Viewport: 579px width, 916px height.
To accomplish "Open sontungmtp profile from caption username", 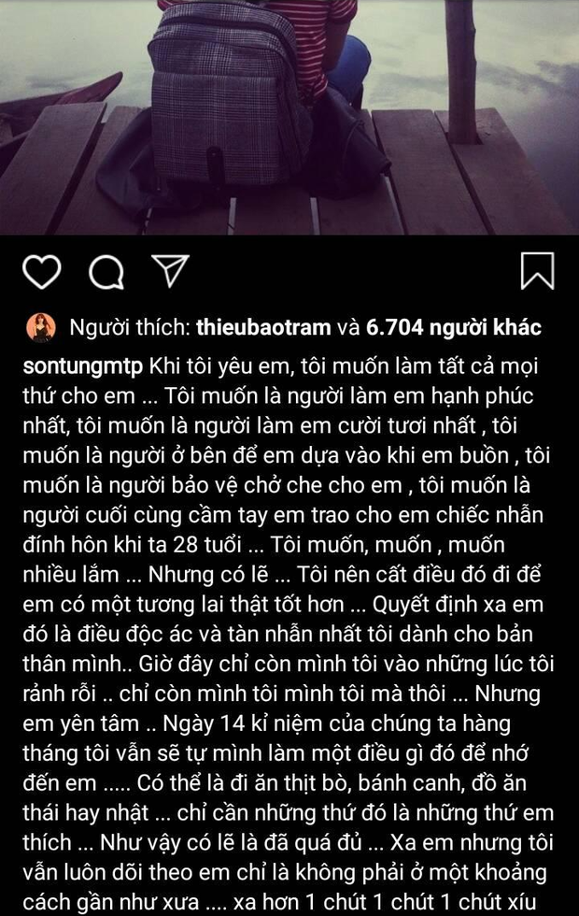I will pos(82,366).
